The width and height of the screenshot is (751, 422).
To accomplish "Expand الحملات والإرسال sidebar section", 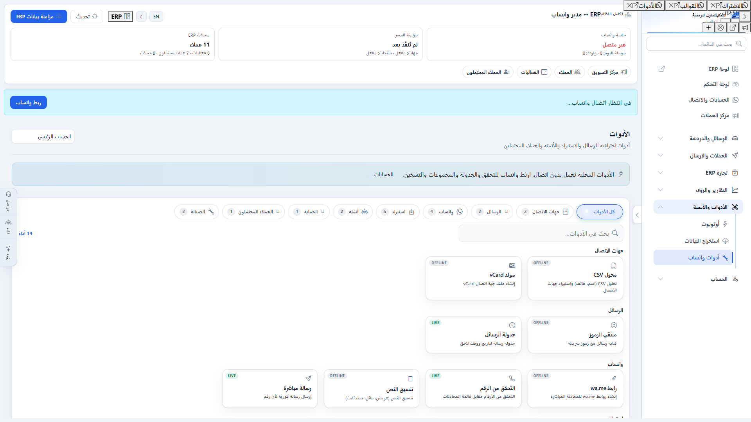I will point(698,156).
